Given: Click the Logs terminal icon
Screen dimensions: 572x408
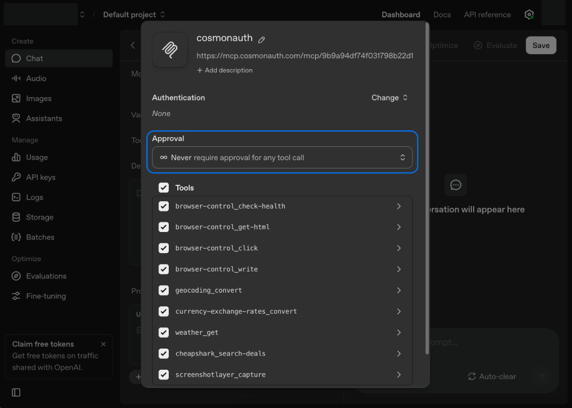Looking at the screenshot, I should [x=16, y=197].
